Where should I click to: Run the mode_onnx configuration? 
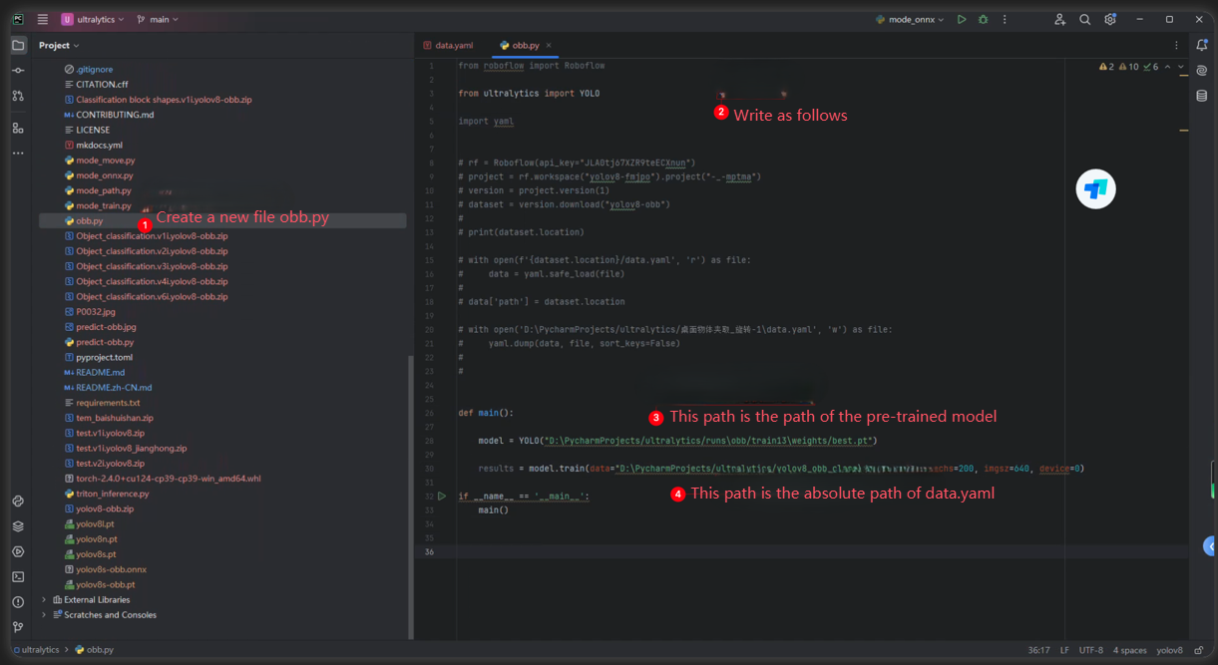point(962,19)
